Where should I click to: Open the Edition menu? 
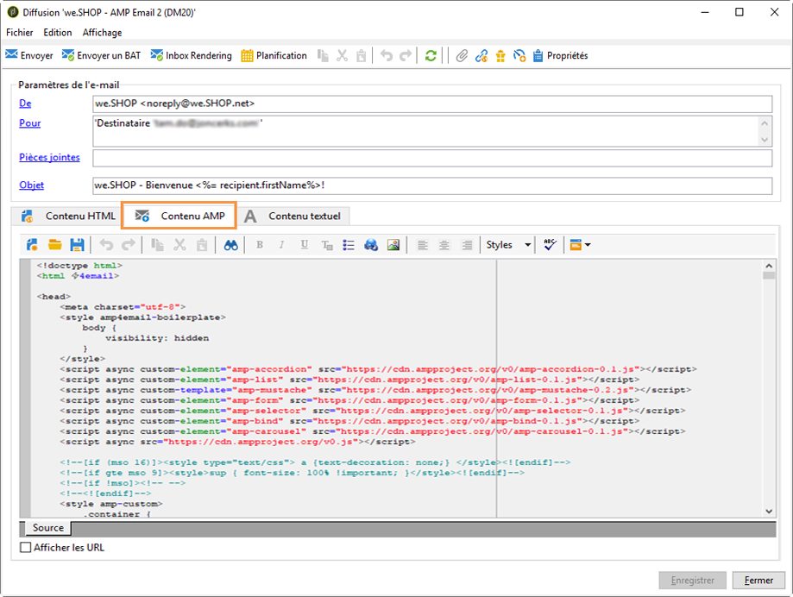coord(58,33)
